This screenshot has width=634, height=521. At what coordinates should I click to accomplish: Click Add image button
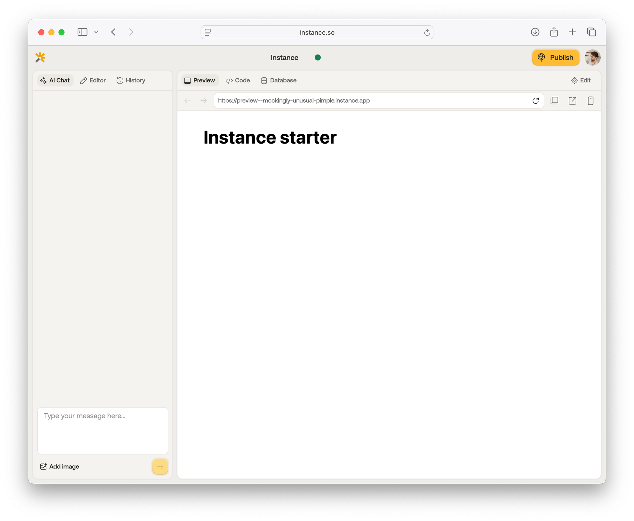(x=60, y=466)
